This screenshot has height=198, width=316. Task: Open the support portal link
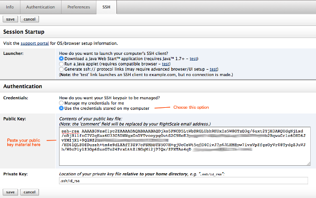(35, 43)
